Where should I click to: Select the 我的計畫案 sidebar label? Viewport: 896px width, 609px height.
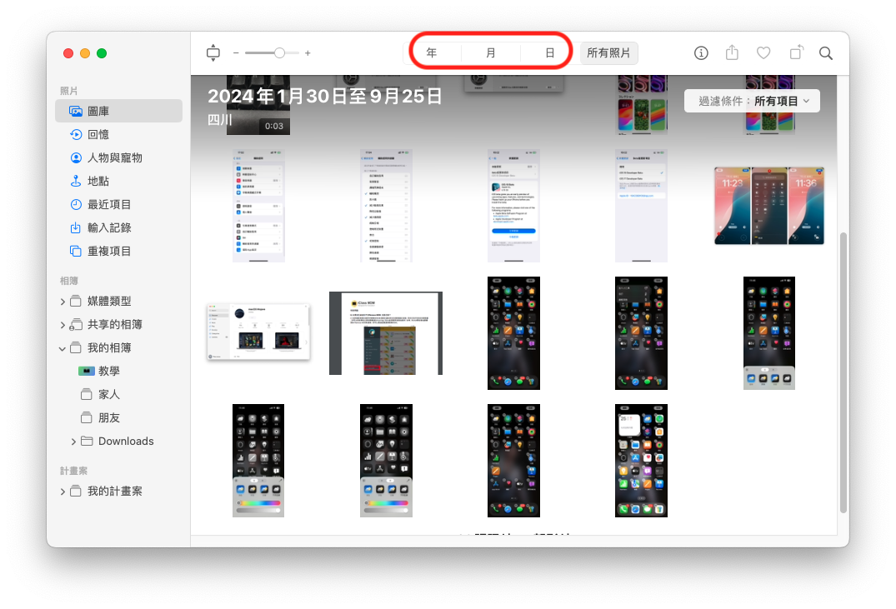pos(115,492)
